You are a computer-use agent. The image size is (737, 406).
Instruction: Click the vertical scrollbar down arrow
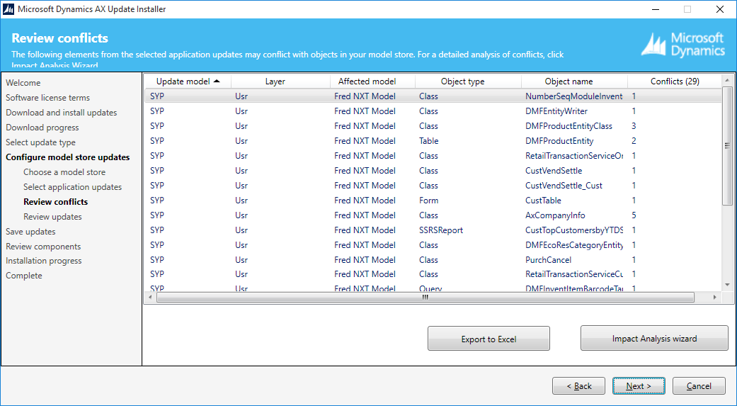728,285
